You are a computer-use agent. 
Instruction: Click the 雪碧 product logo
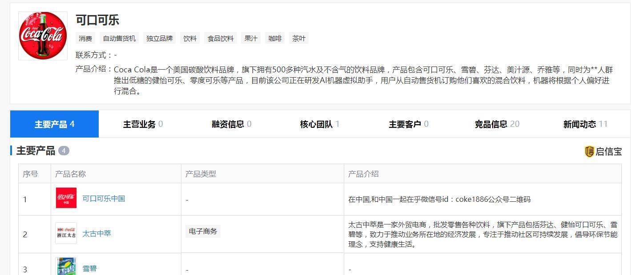(66, 266)
